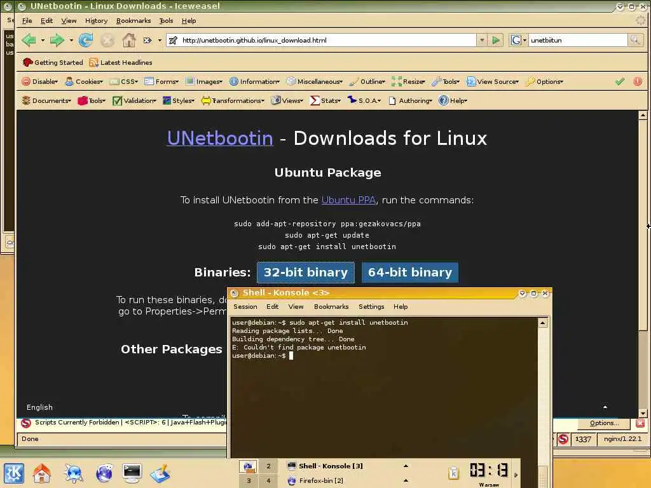Screen dimensions: 651x488
Task: Click the Konsole scrollbar up arrow
Action: pos(543,323)
